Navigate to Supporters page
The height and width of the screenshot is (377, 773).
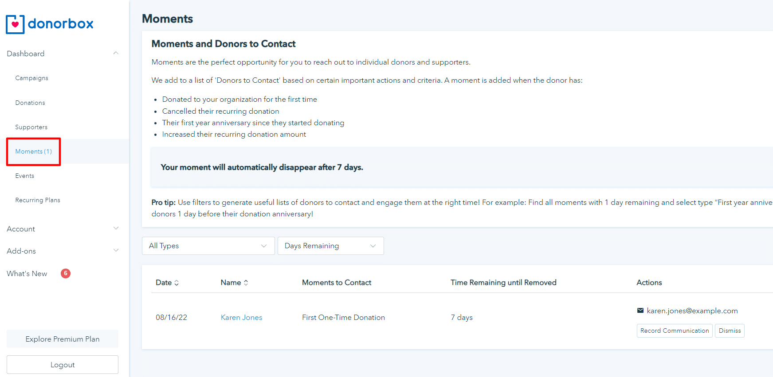pos(31,127)
